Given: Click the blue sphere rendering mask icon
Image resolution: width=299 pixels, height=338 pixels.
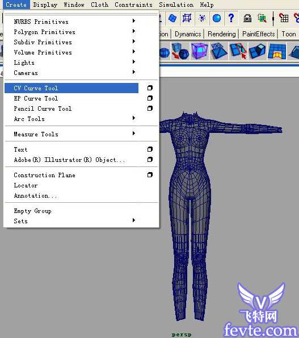Looking at the screenshot, I should coord(217,18).
